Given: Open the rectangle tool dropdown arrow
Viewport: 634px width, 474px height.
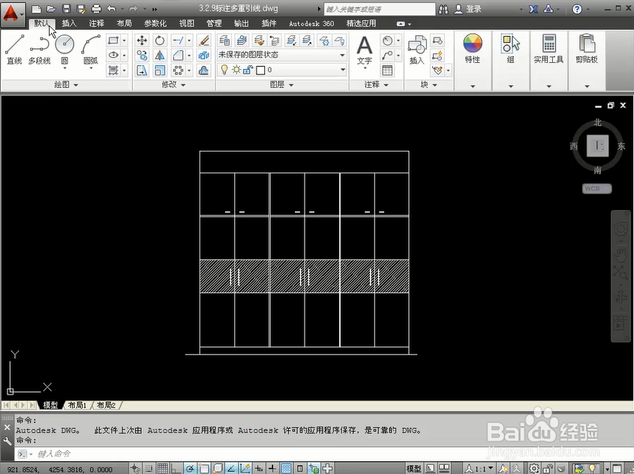Looking at the screenshot, I should point(124,40).
